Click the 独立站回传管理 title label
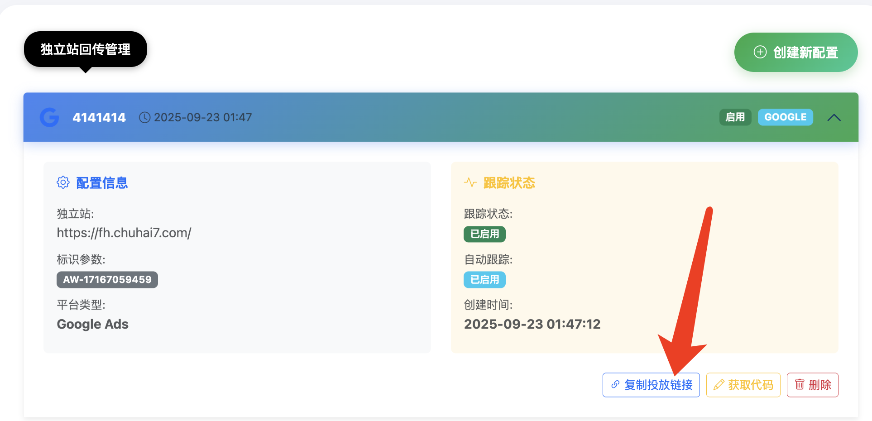 pyautogui.click(x=86, y=49)
